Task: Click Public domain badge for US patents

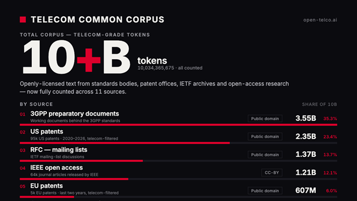Action: tap(265, 136)
